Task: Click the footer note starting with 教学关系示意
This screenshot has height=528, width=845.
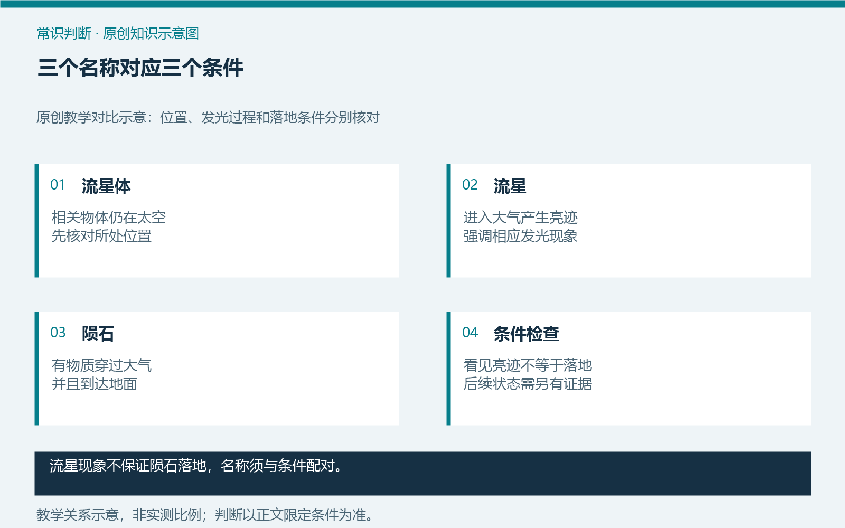Action: [205, 515]
